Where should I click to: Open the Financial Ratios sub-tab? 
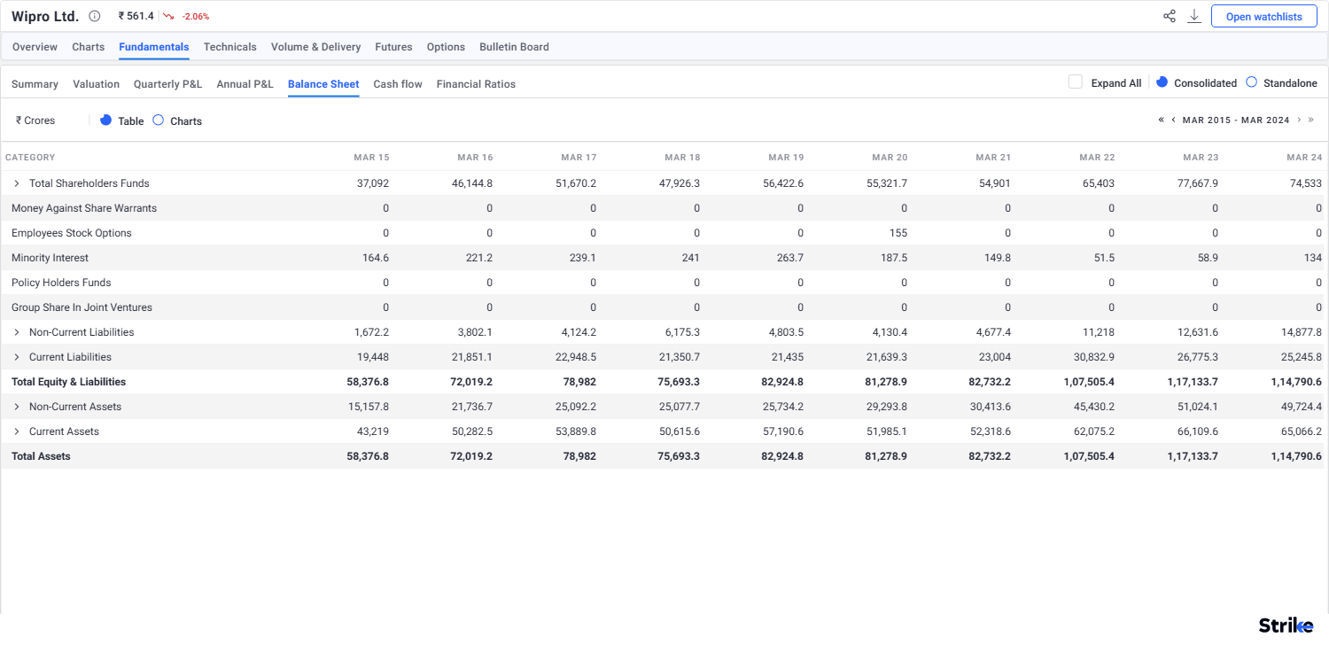pos(476,84)
